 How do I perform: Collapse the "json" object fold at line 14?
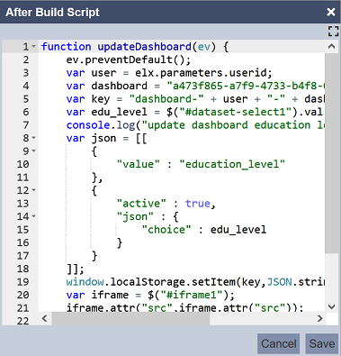[x=33, y=216]
